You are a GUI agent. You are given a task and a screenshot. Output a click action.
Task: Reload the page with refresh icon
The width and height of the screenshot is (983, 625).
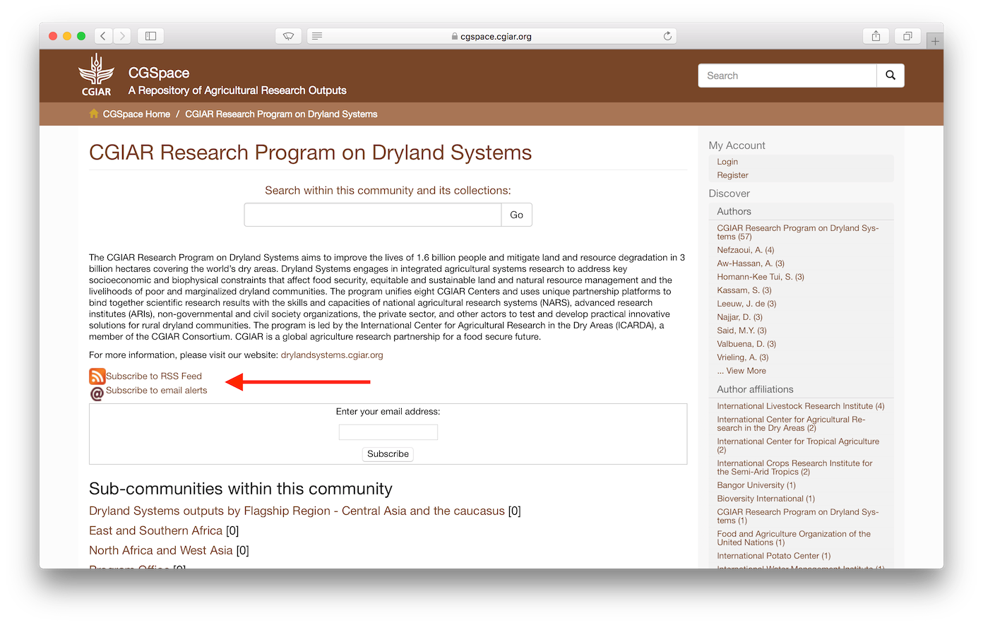[x=667, y=36]
